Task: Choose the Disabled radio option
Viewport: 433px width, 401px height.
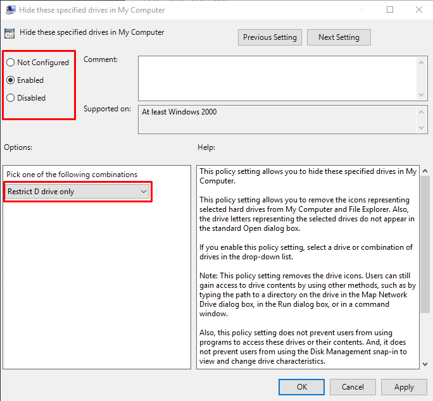Action: point(11,98)
